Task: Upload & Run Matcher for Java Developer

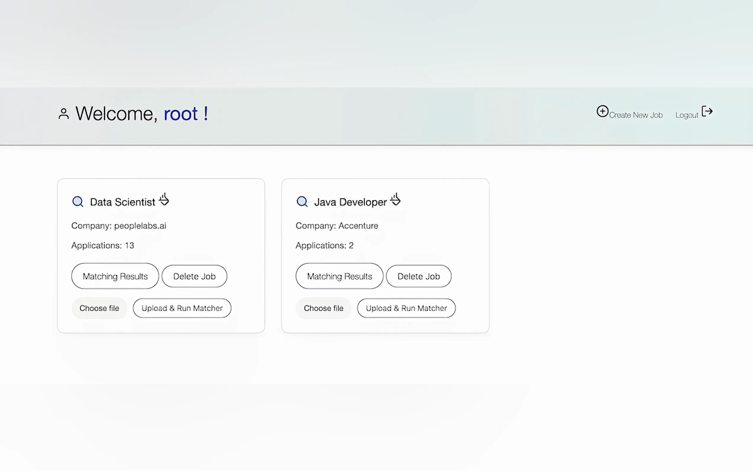Action: click(406, 308)
